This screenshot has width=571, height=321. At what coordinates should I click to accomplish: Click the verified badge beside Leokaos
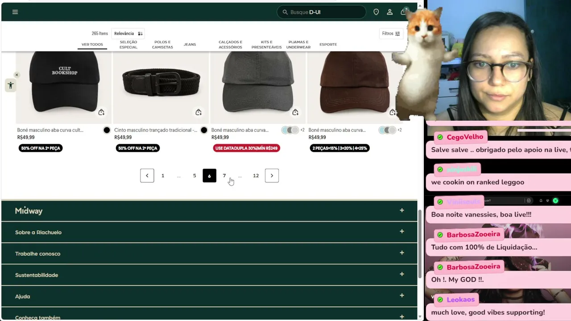coord(440,300)
